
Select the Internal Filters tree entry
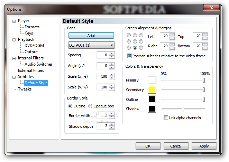point(31,58)
